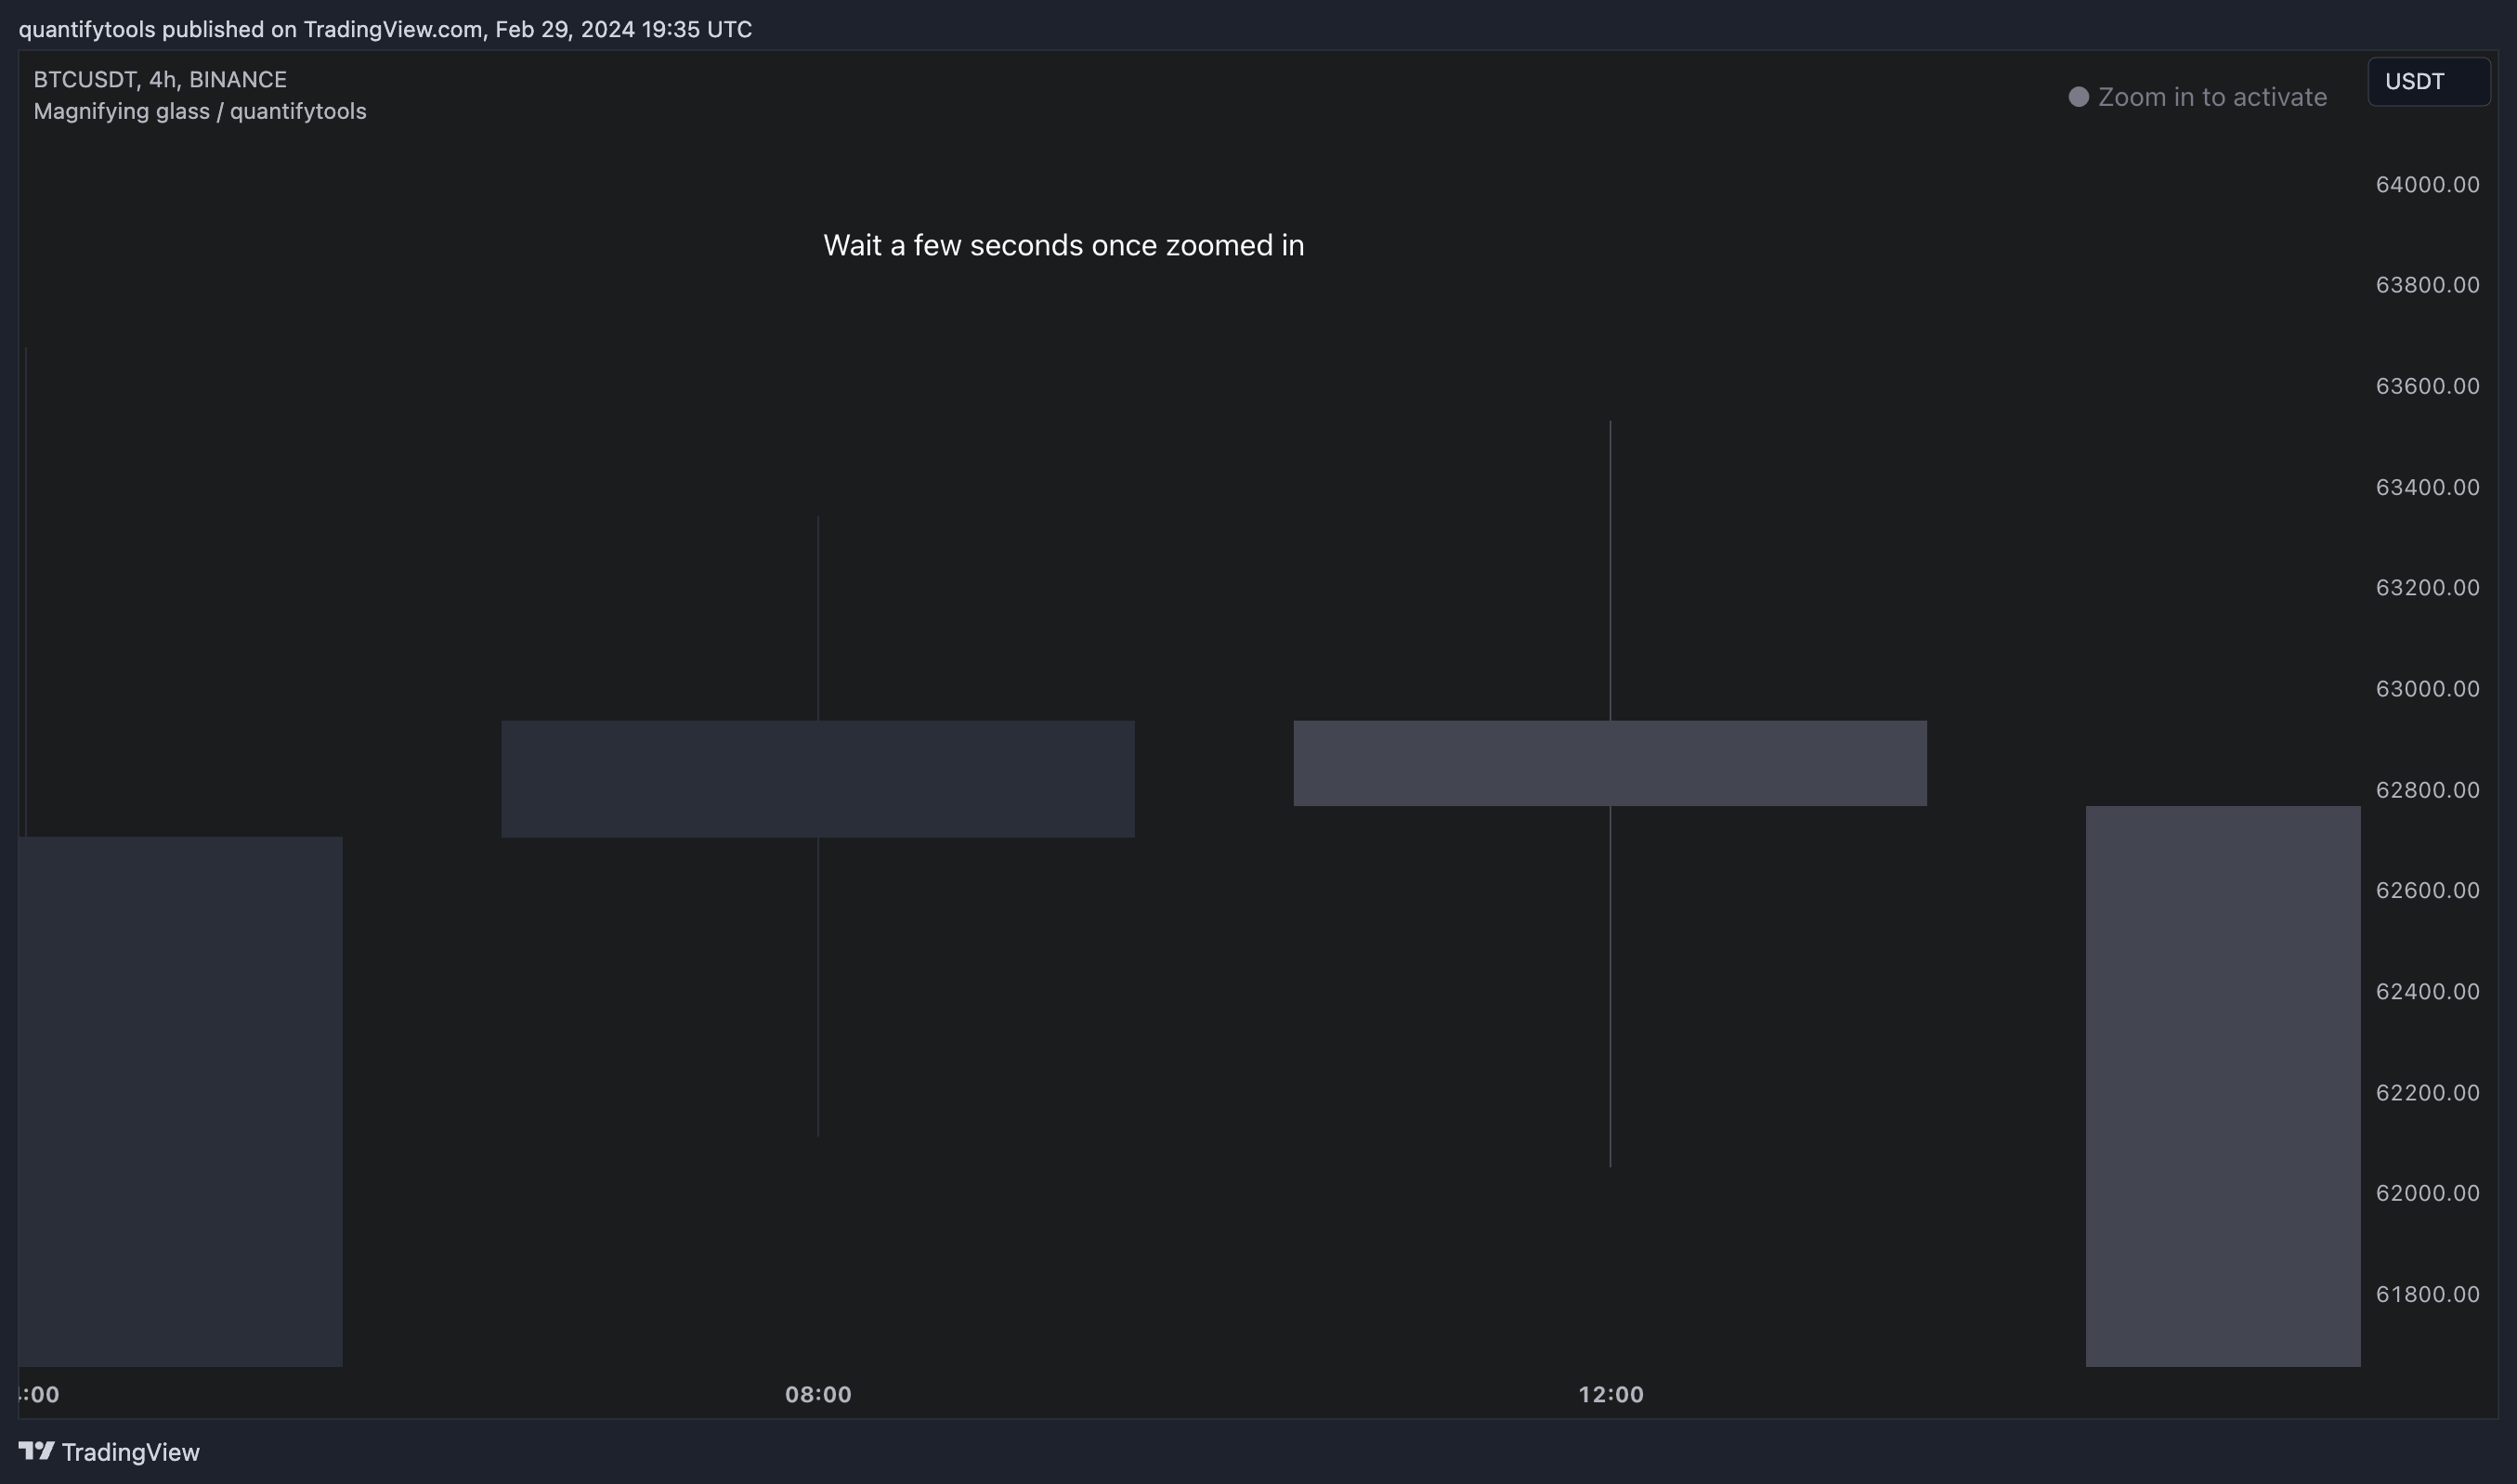Screen dimensions: 2517x1484
Task: Click the TradingView logo icon
Action: tap(36, 1451)
